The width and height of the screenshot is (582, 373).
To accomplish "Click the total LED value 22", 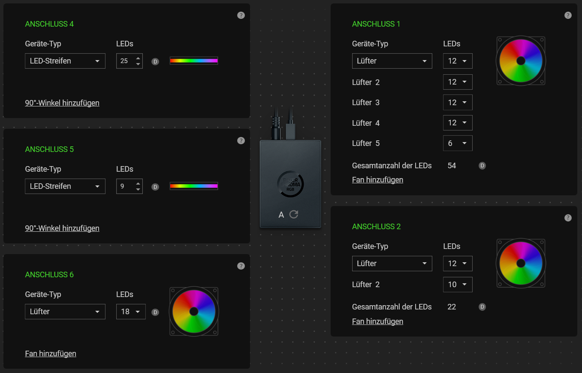I will coord(452,307).
